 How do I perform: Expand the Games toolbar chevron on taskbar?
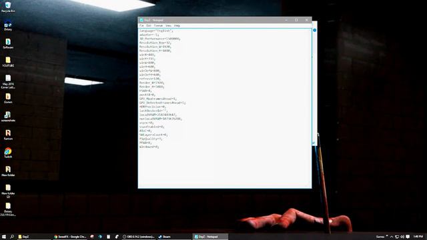387,236
